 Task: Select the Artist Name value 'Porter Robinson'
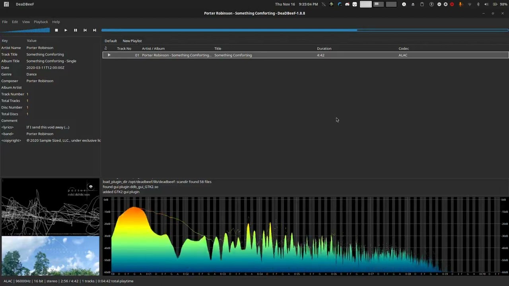pyautogui.click(x=40, y=48)
